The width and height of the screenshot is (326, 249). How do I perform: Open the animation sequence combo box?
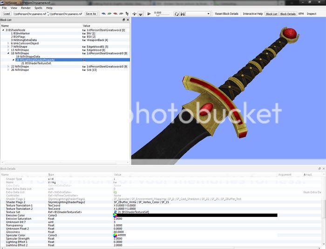[x=198, y=14]
